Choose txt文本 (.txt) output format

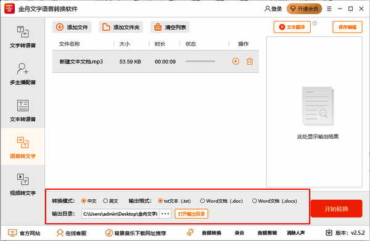[x=175, y=201]
